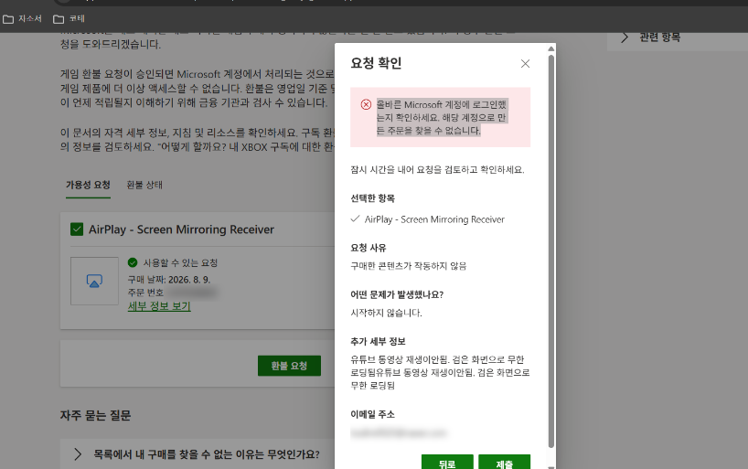Open the 세부 정보 보기 link
Viewport: 748px width, 469px height.
[x=159, y=306]
